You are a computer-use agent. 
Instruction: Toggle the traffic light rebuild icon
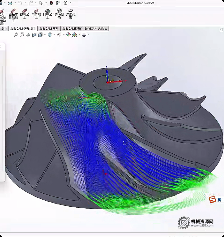(x=51, y=3)
